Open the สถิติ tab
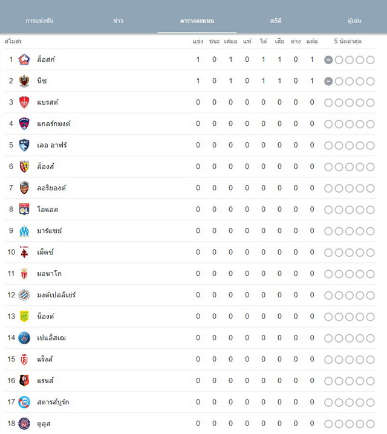Image resolution: width=387 pixels, height=434 pixels. pos(276,21)
